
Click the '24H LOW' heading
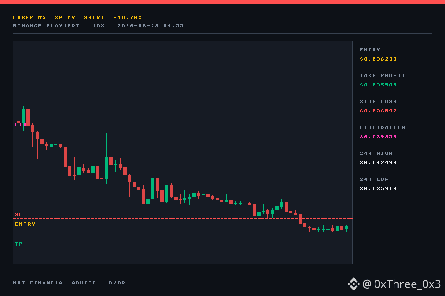pos(375,179)
